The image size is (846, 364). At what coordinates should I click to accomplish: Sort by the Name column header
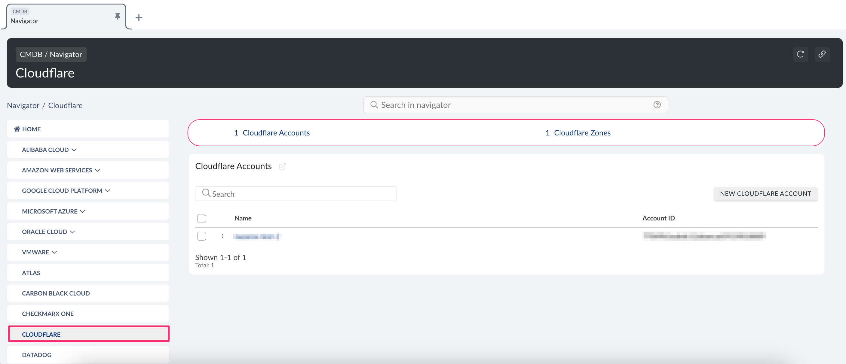tap(243, 218)
